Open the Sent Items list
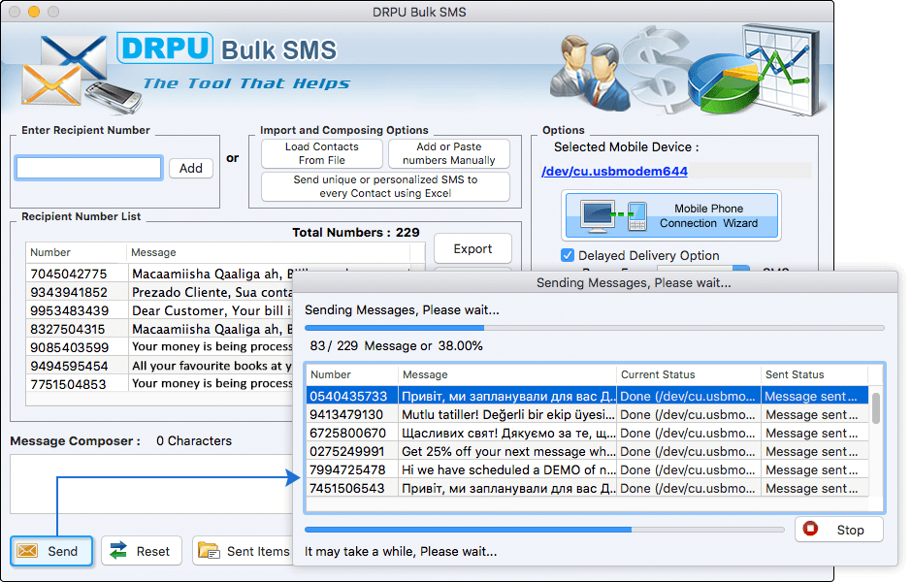Screen dimensions: 912x582 tap(244, 551)
